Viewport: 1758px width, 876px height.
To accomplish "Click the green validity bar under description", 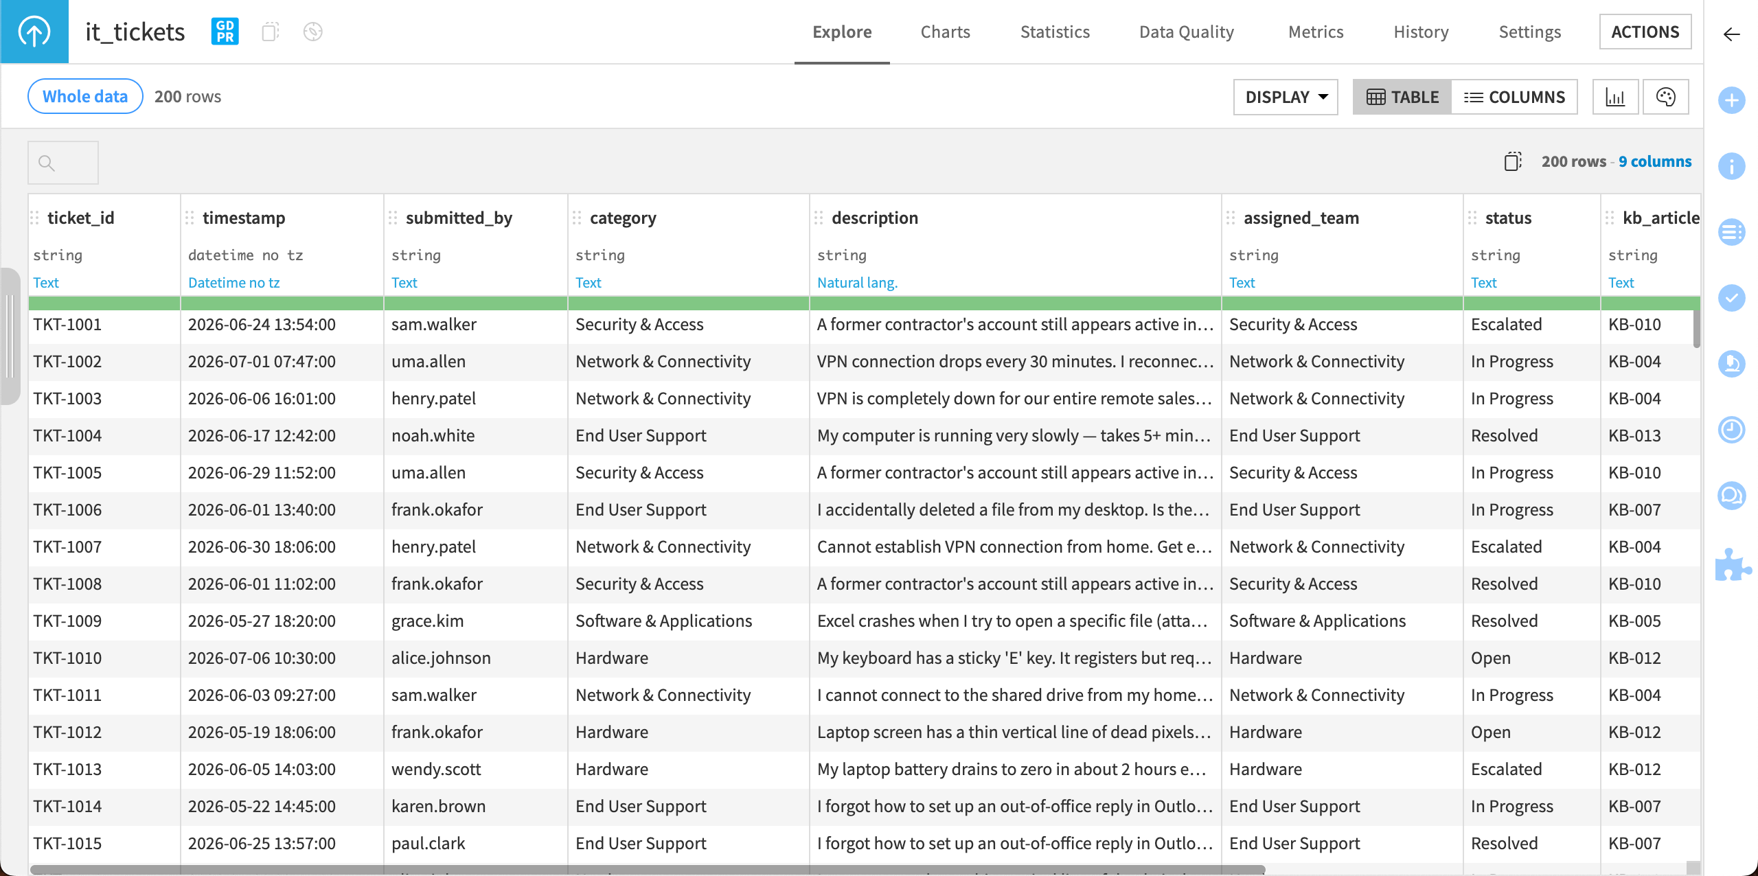I will 1016,303.
